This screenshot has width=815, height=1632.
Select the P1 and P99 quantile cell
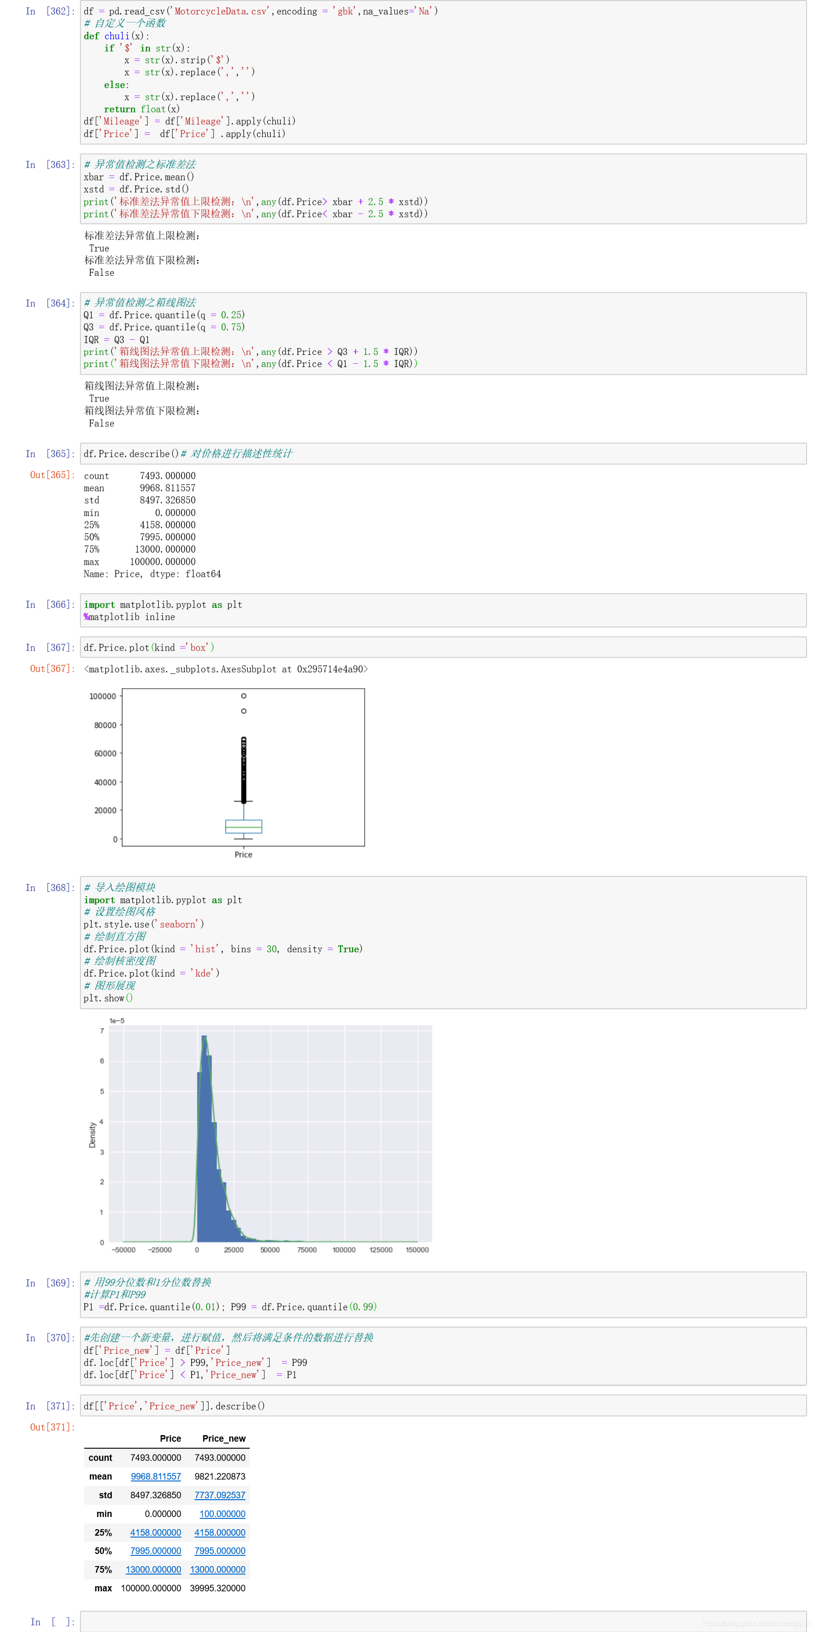(x=443, y=1294)
